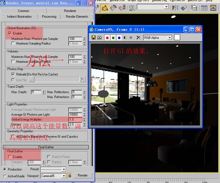This screenshot has height=183, width=220.
Task: Open Edit Named Selection Sets tool
Action: pos(132,8)
